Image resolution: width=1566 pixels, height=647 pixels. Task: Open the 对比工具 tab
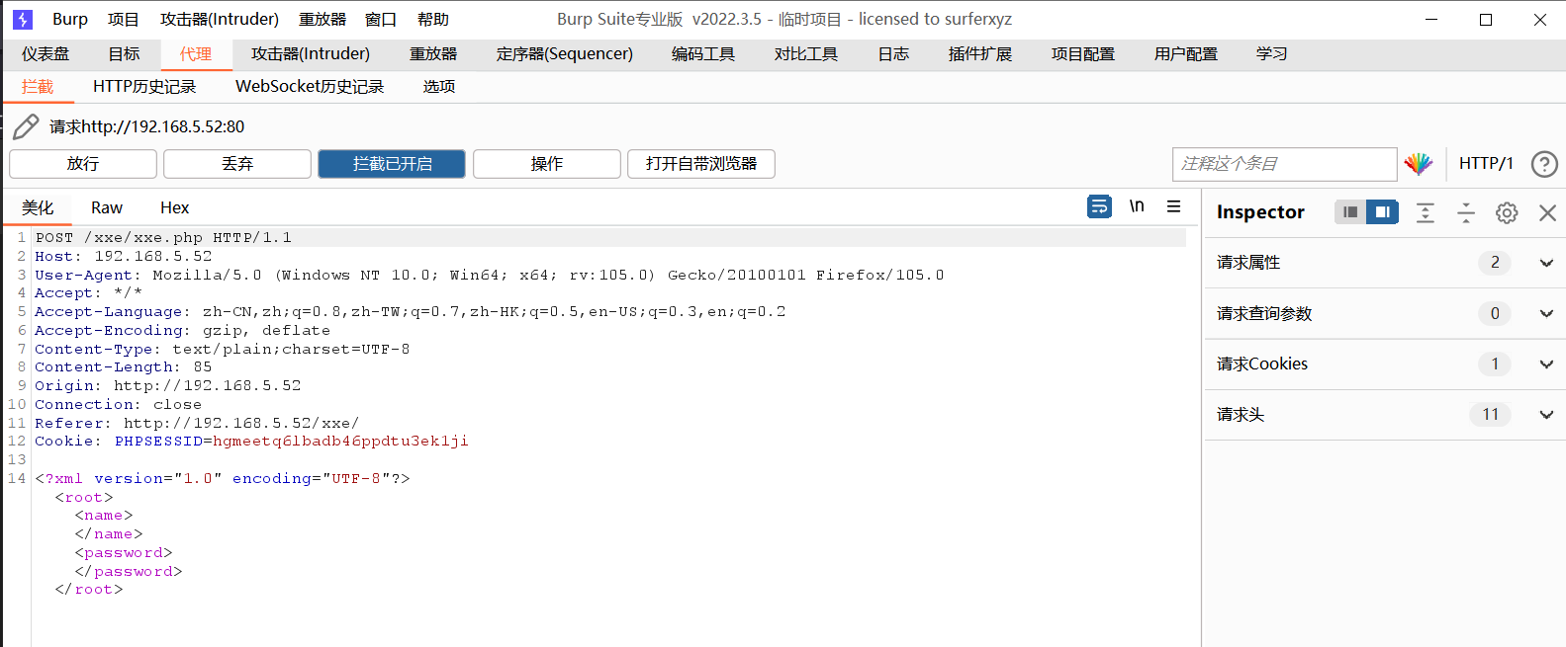pyautogui.click(x=806, y=54)
